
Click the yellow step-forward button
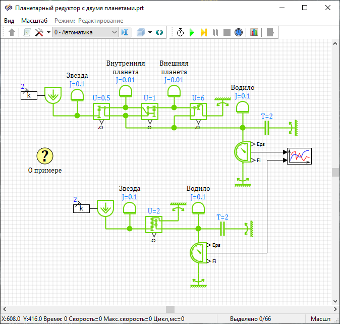(x=203, y=32)
